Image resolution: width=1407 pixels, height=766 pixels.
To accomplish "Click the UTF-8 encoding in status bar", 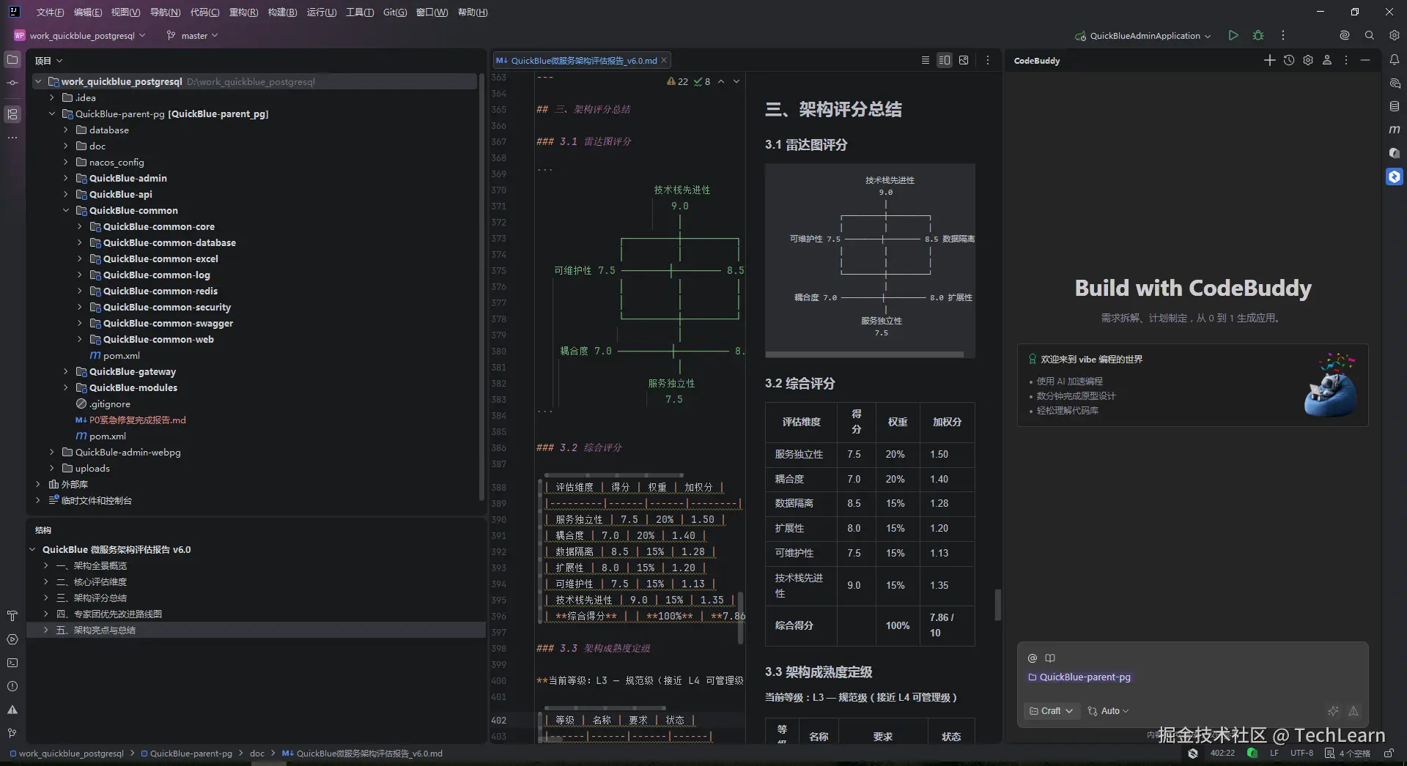I will pyautogui.click(x=1301, y=753).
